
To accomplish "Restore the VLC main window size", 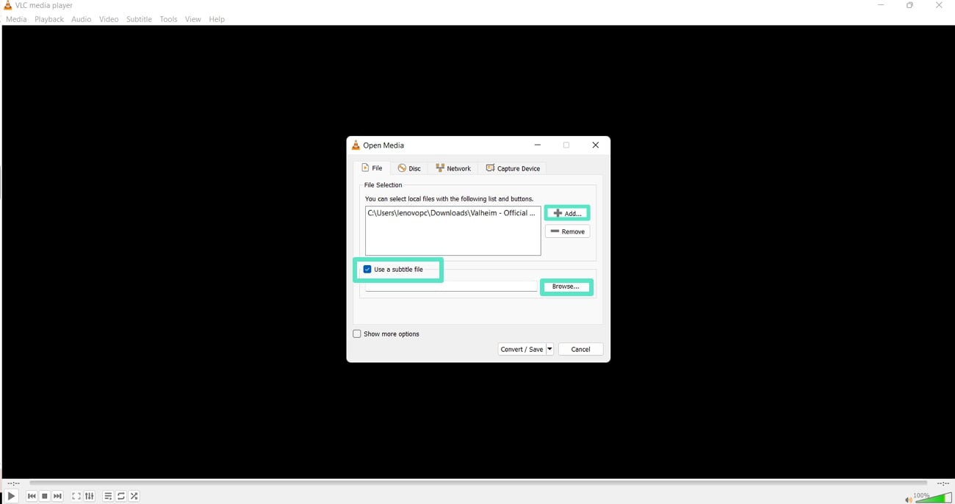I will (x=910, y=5).
